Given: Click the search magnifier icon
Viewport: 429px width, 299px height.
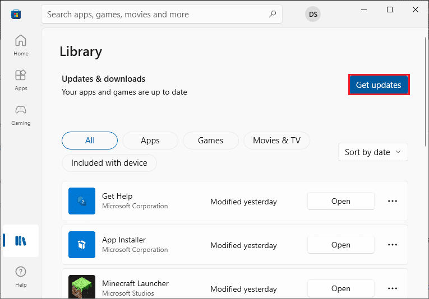Looking at the screenshot, I should [273, 14].
